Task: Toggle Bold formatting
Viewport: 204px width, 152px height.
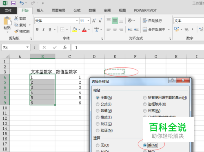Action: pos(37,29)
